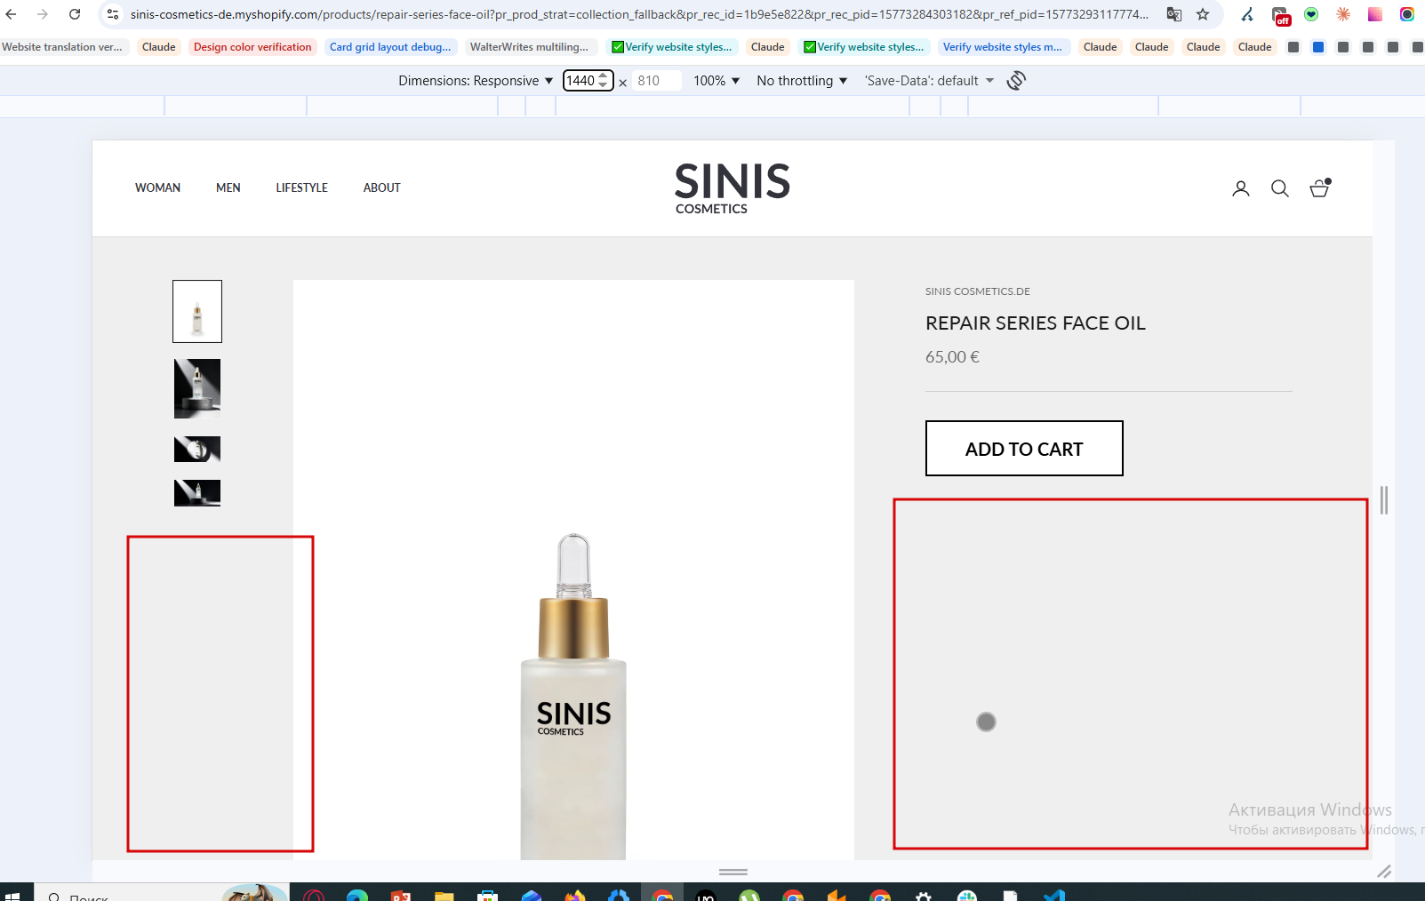Click the pink gradient square extension icon
1425x901 pixels.
1375,14
